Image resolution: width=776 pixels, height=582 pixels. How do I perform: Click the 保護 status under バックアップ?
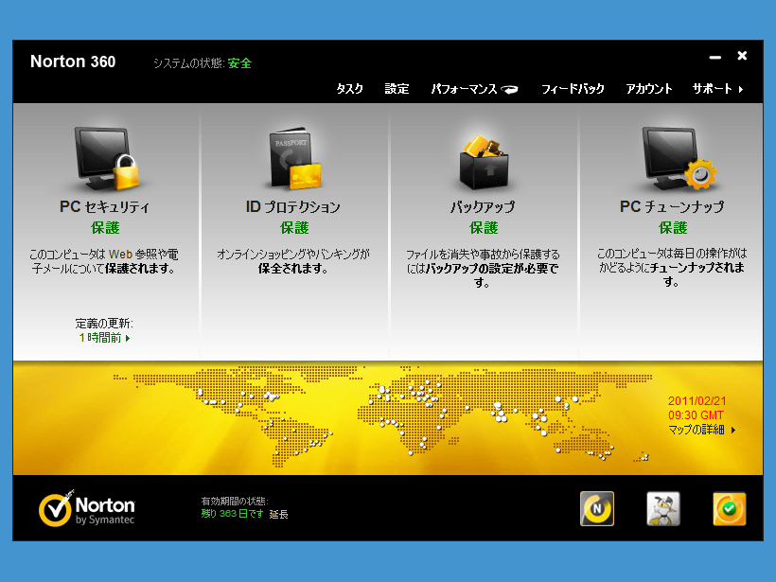click(x=484, y=228)
